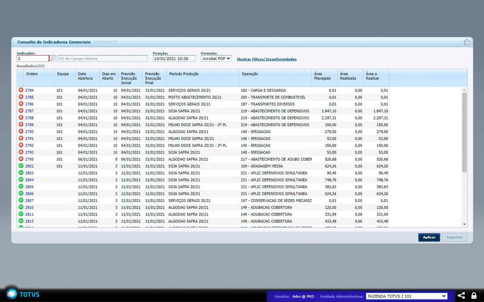Click the lock icon in bottom bar
The height and width of the screenshot is (302, 484).
click(474, 296)
